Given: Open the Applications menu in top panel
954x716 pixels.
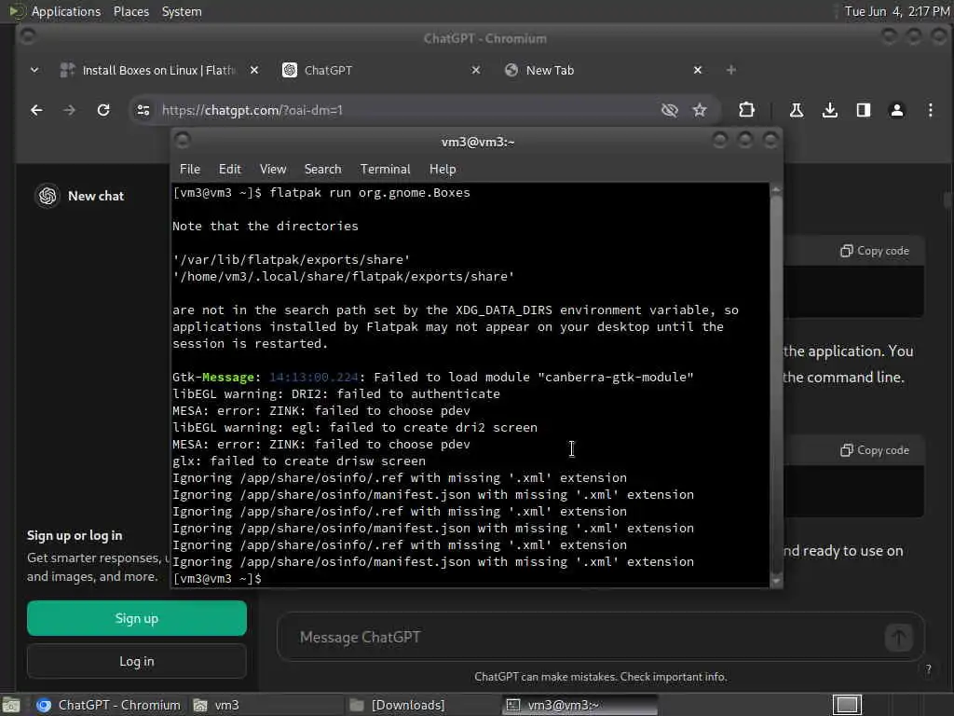Looking at the screenshot, I should point(66,11).
